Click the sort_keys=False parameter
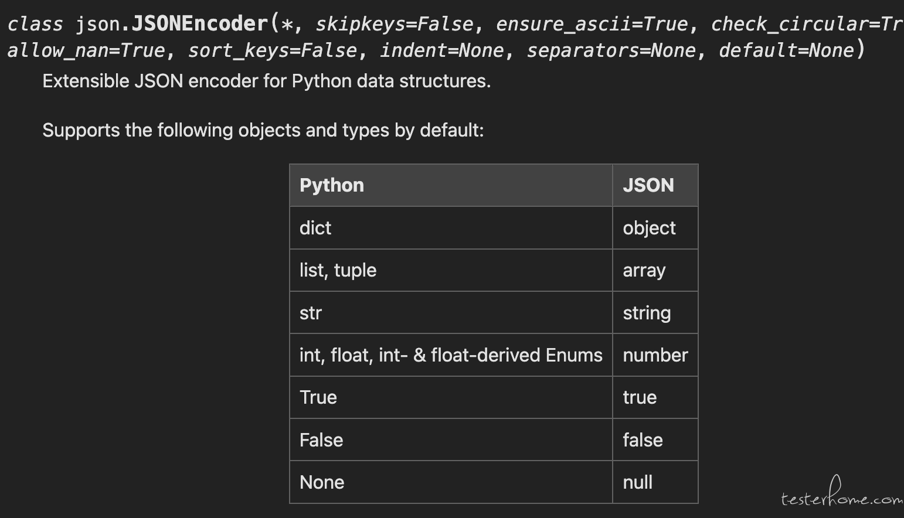904x518 pixels. pyautogui.click(x=273, y=51)
